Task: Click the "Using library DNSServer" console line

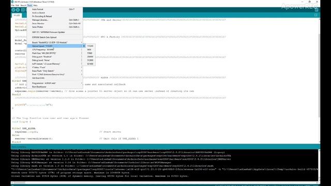Action: [x=121, y=159]
